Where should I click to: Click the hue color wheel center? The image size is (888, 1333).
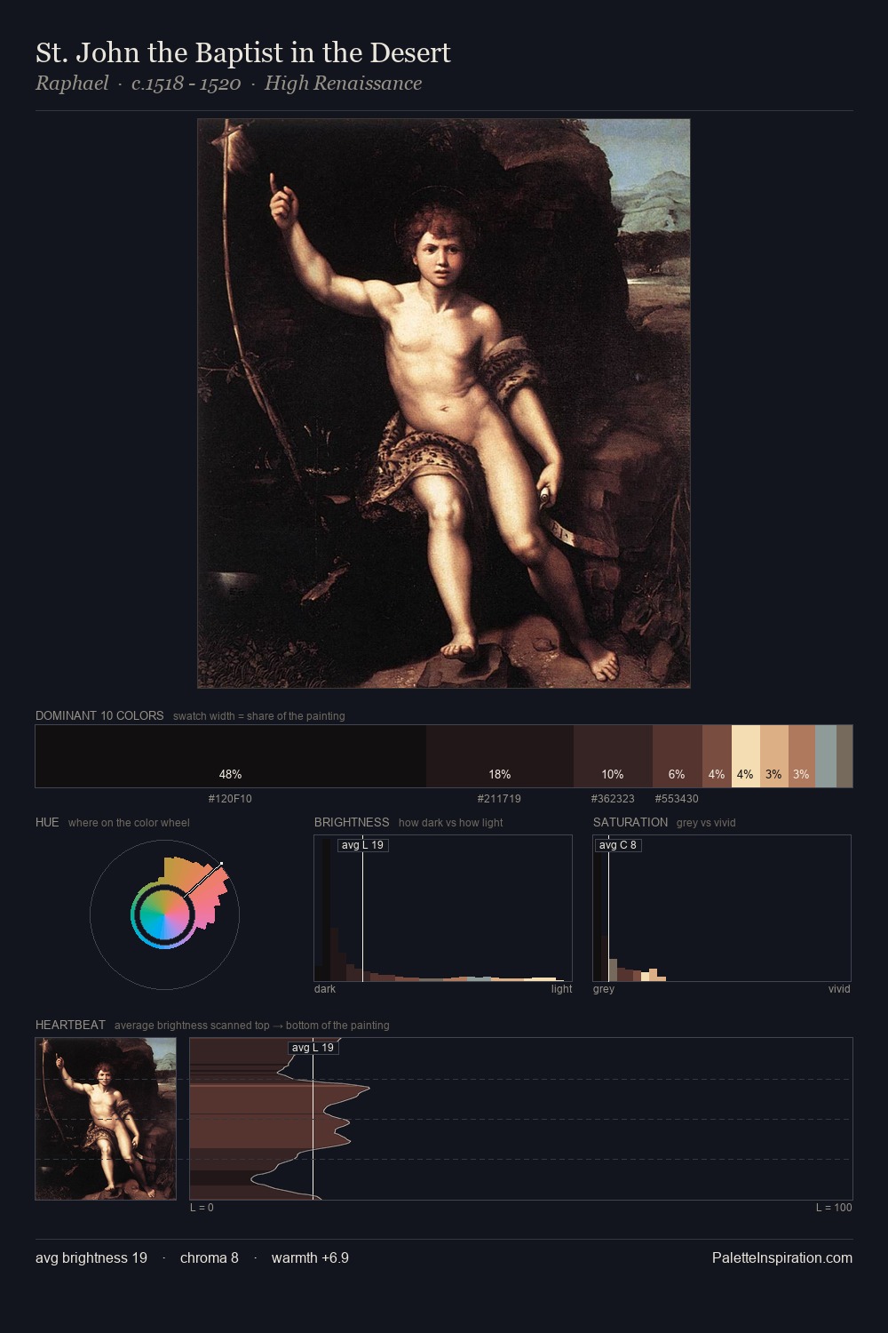164,914
